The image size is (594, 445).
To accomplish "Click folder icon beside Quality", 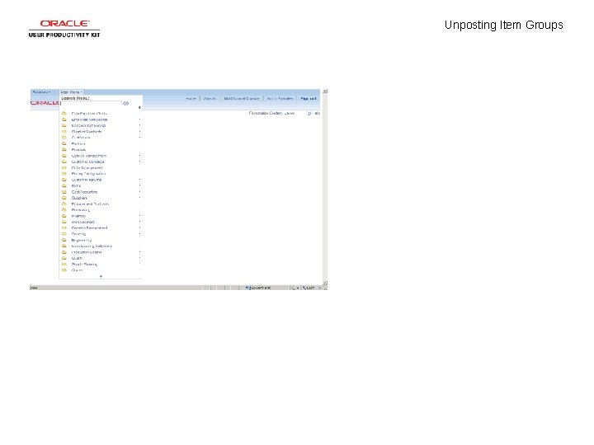I will (64, 258).
